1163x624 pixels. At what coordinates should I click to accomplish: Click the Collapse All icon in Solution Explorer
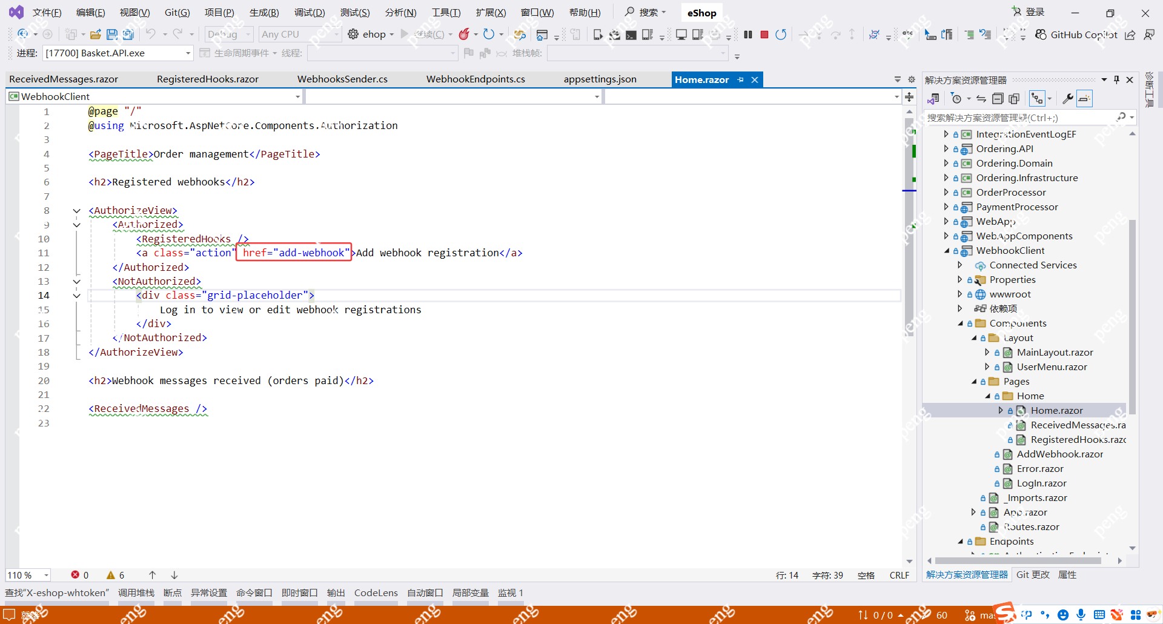tap(998, 99)
